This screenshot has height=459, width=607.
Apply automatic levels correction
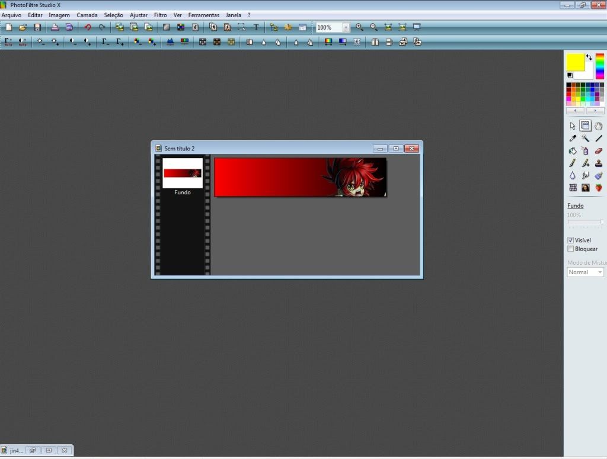tap(9, 41)
